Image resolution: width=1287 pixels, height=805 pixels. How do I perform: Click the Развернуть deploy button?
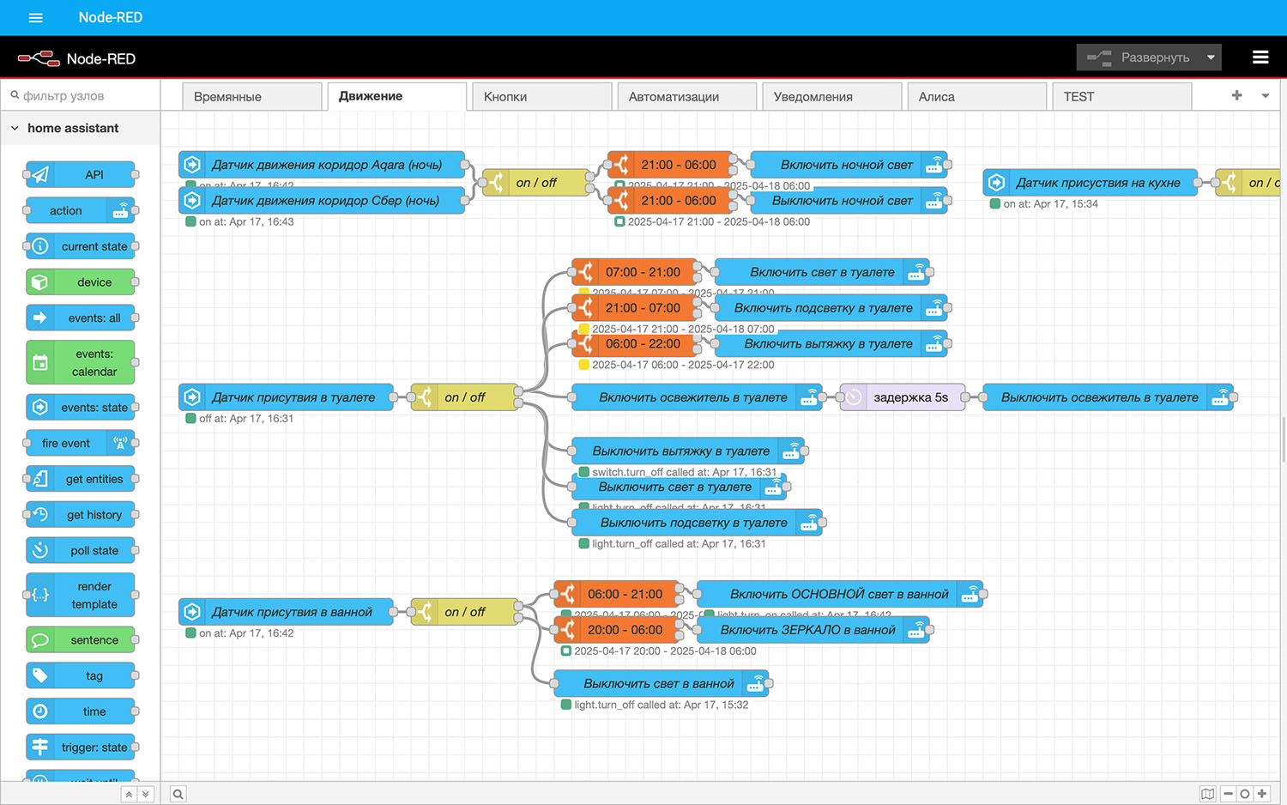click(x=1139, y=57)
